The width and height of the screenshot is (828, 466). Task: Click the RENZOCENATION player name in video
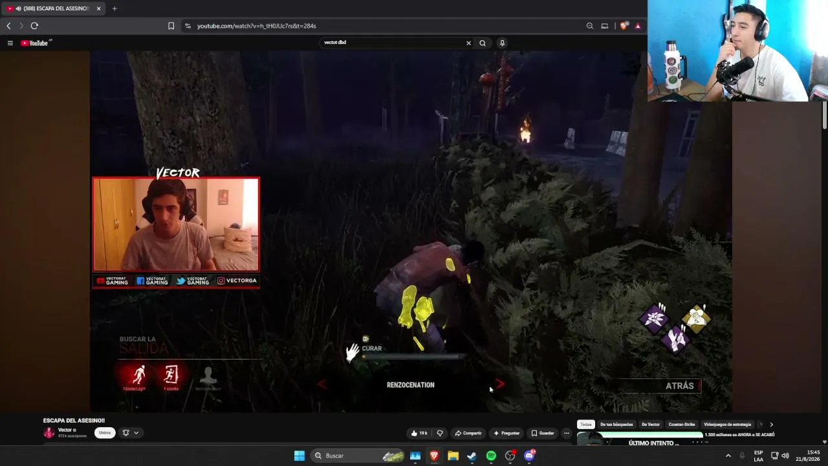[x=411, y=385]
